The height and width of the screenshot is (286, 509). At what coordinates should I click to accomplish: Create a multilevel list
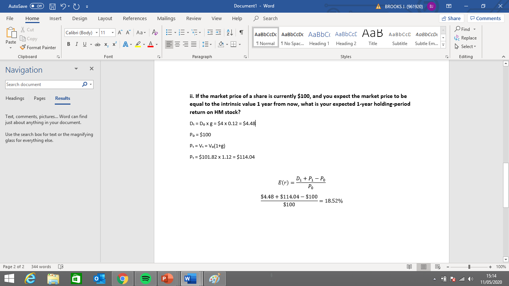(x=196, y=33)
